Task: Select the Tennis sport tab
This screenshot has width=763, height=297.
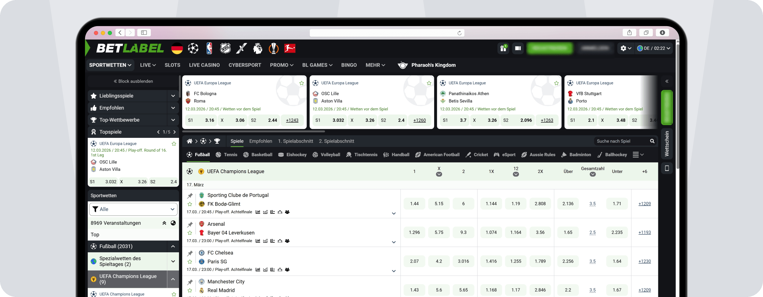Action: click(x=227, y=155)
